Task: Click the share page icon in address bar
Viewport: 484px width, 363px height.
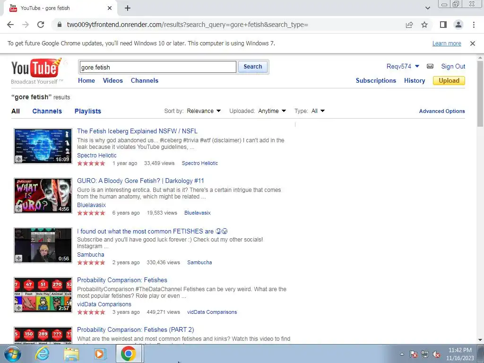Action: (409, 25)
